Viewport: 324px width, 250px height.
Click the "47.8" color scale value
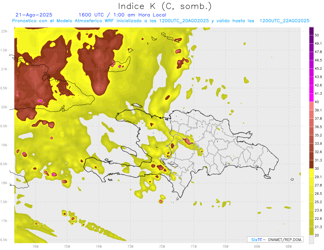318,52
